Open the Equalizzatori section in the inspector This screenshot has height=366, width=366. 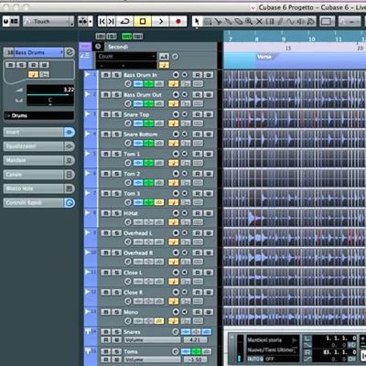39,146
